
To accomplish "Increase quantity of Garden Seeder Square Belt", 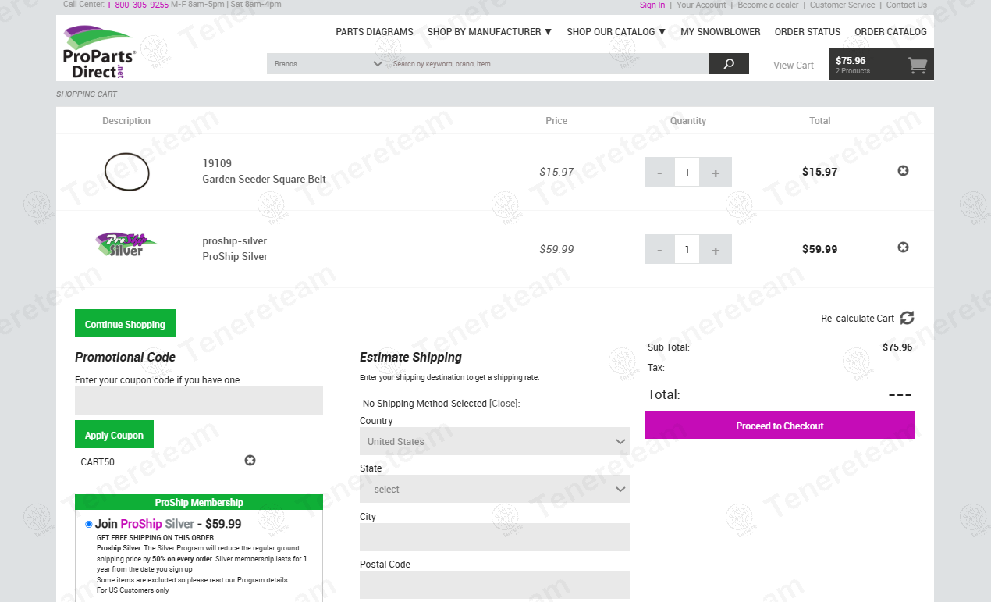I will tap(716, 173).
